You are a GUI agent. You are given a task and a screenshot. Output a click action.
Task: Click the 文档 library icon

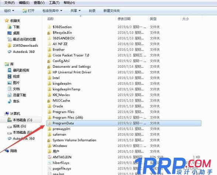pos(10,89)
